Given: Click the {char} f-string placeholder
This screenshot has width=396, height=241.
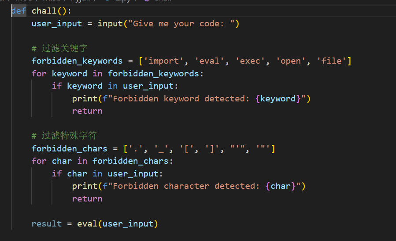Looking at the screenshot, I should coord(281,186).
